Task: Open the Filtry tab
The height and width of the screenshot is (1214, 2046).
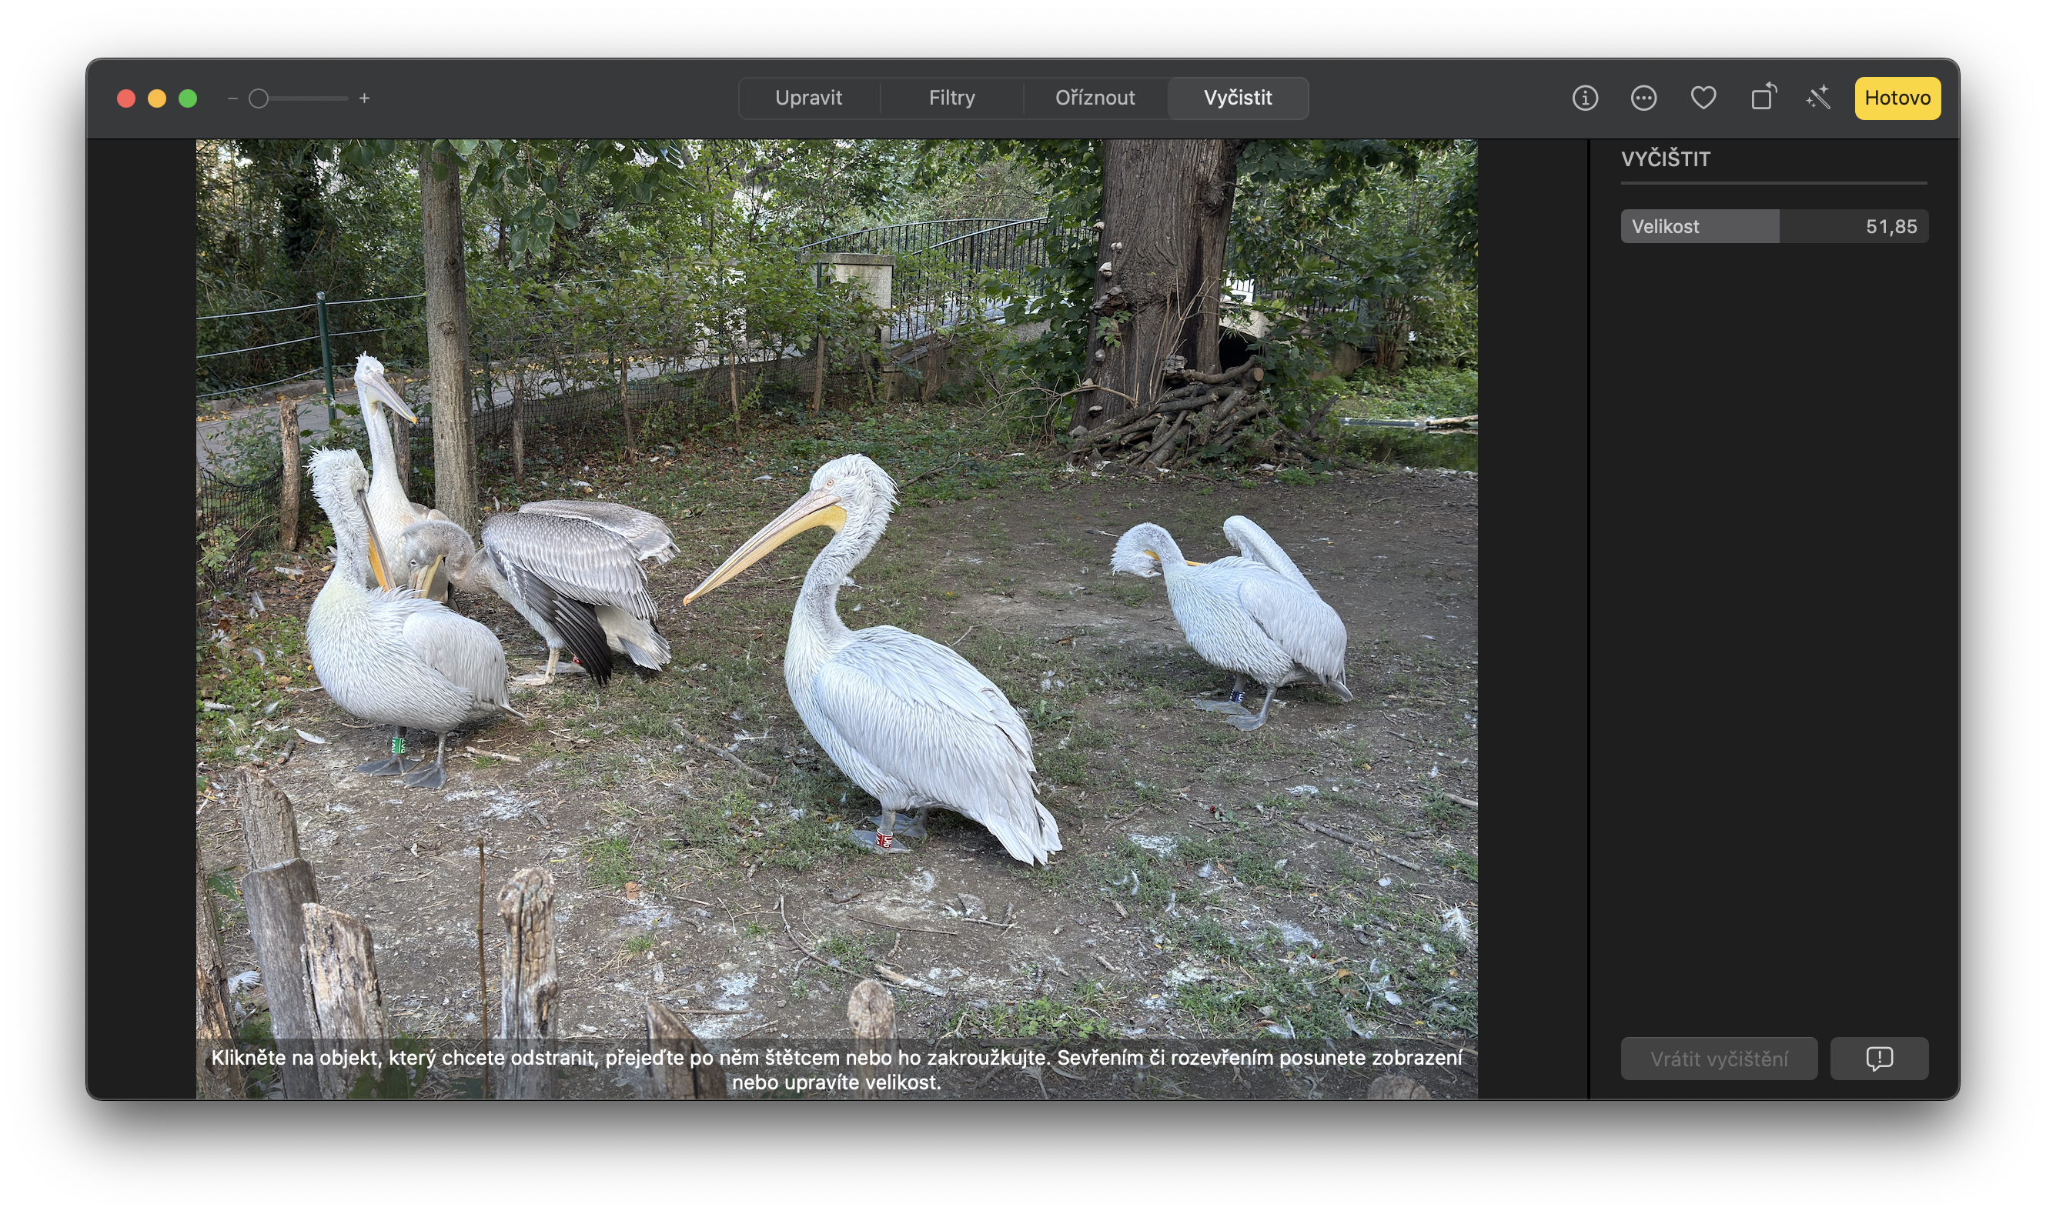Action: 951,98
